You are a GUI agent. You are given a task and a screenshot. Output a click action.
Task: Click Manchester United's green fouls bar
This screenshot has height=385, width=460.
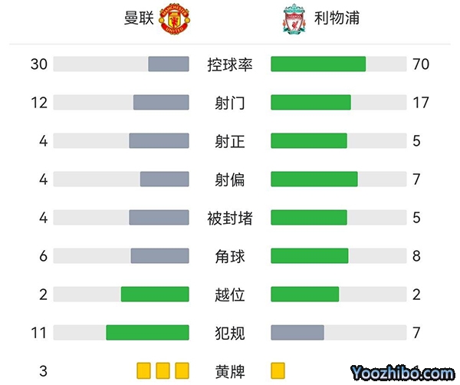[x=147, y=333]
